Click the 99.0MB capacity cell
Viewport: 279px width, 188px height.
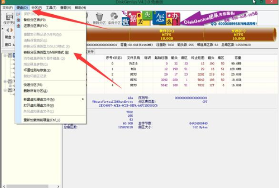(236, 64)
